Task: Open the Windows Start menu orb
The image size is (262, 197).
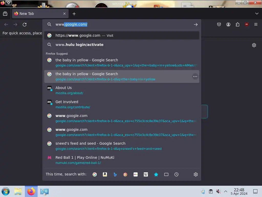Action: tap(6, 191)
